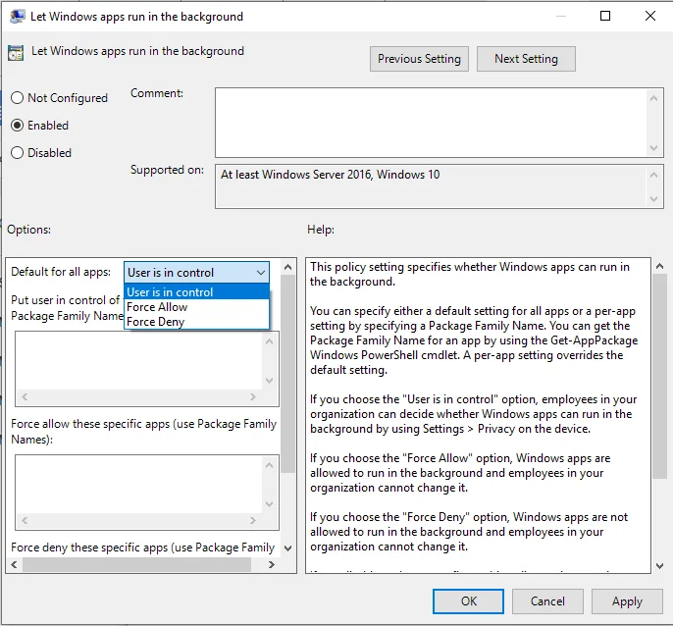
Task: Go to the Next Setting
Action: pos(526,59)
